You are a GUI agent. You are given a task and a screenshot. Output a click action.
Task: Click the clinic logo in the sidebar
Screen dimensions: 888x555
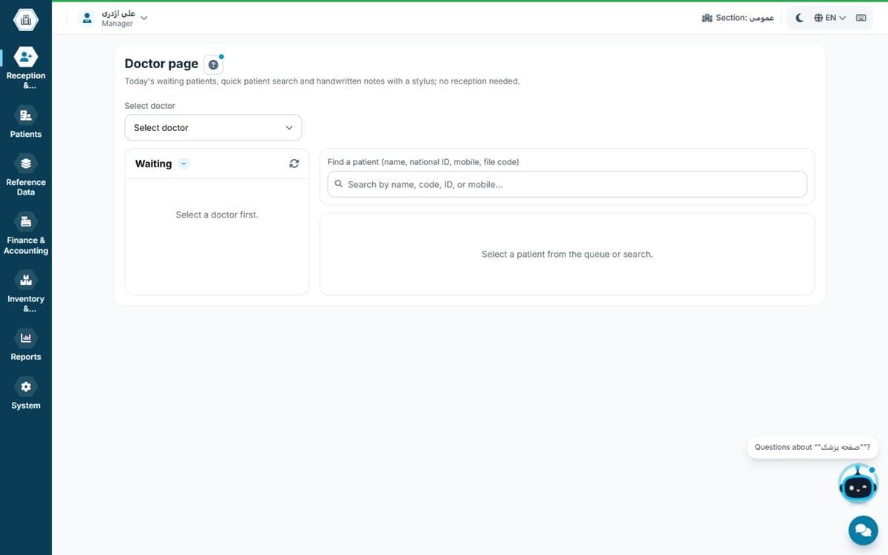point(25,20)
